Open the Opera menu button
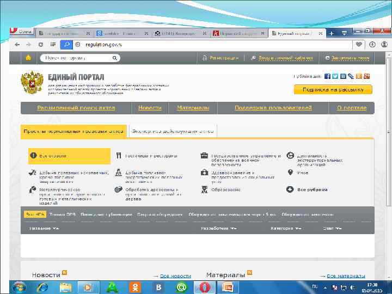Screen dimensions: 392x294 (x=22, y=32)
